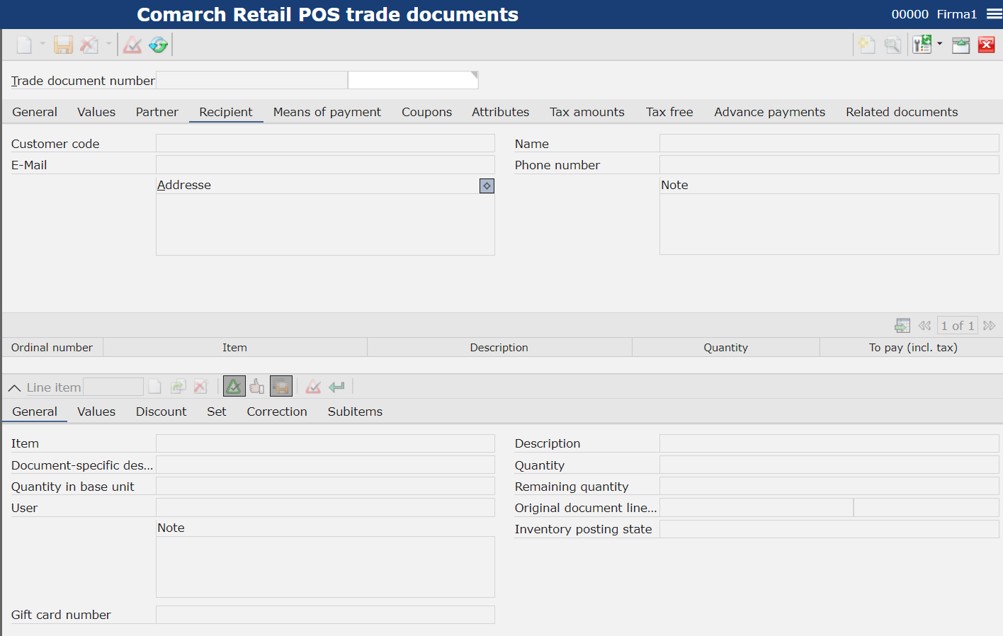
Task: Click the green return arrow icon
Action: click(336, 387)
